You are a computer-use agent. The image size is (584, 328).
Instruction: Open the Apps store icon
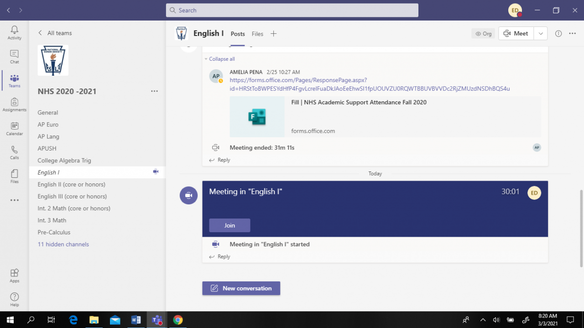(x=14, y=275)
